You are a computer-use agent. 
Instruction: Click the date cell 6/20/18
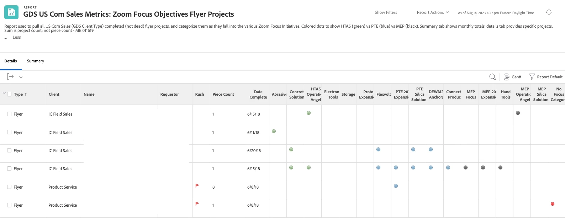point(254,151)
